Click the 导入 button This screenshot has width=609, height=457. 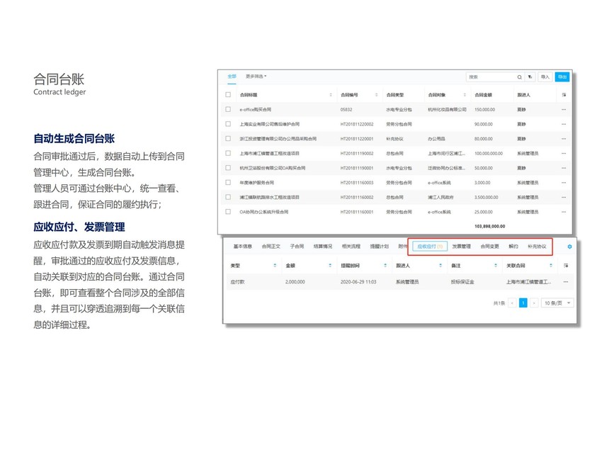tap(545, 77)
